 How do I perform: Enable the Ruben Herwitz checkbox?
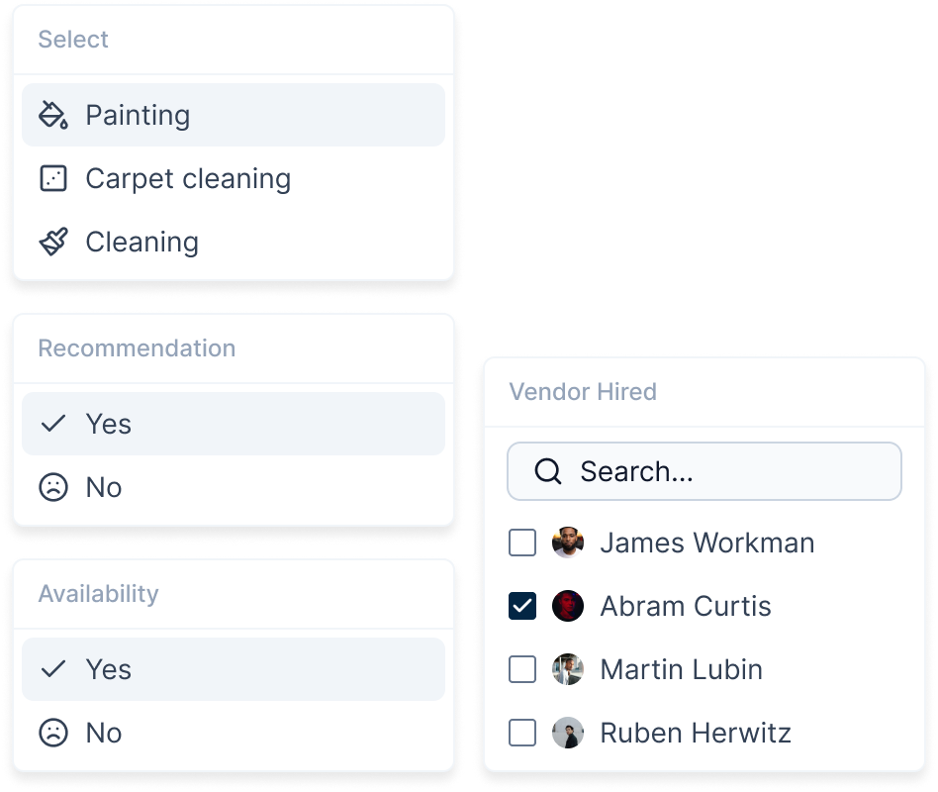521,733
